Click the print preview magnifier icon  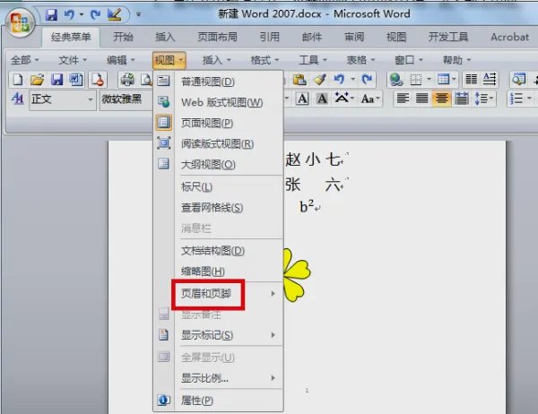point(147,80)
